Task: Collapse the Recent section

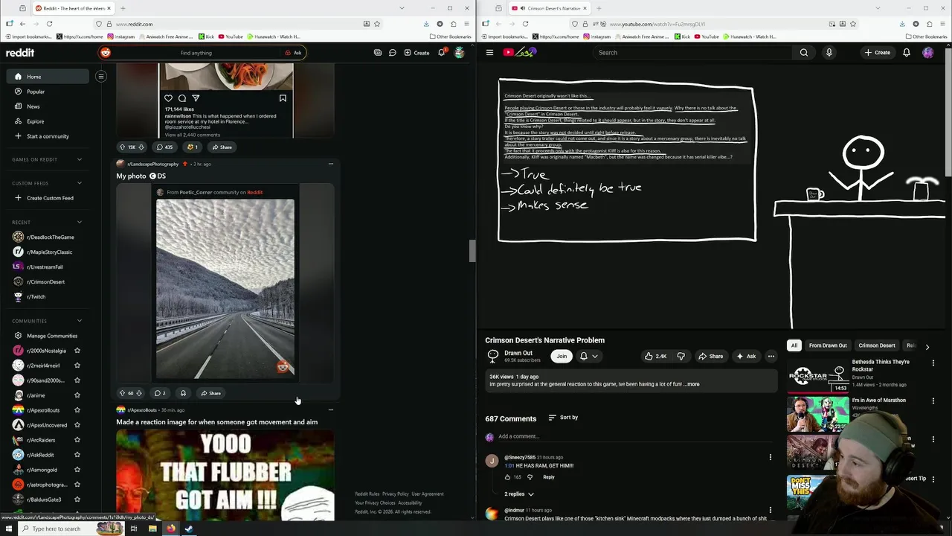Action: click(80, 222)
